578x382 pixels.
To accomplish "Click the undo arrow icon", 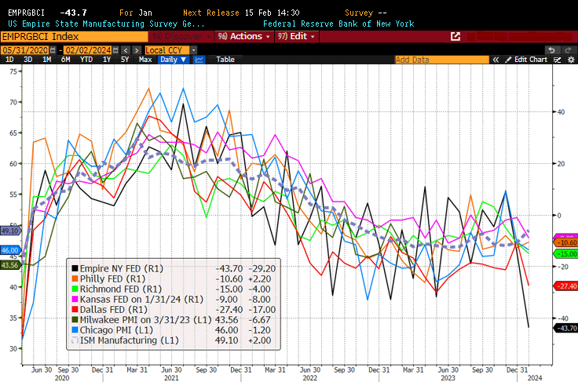I will pyautogui.click(x=551, y=49).
